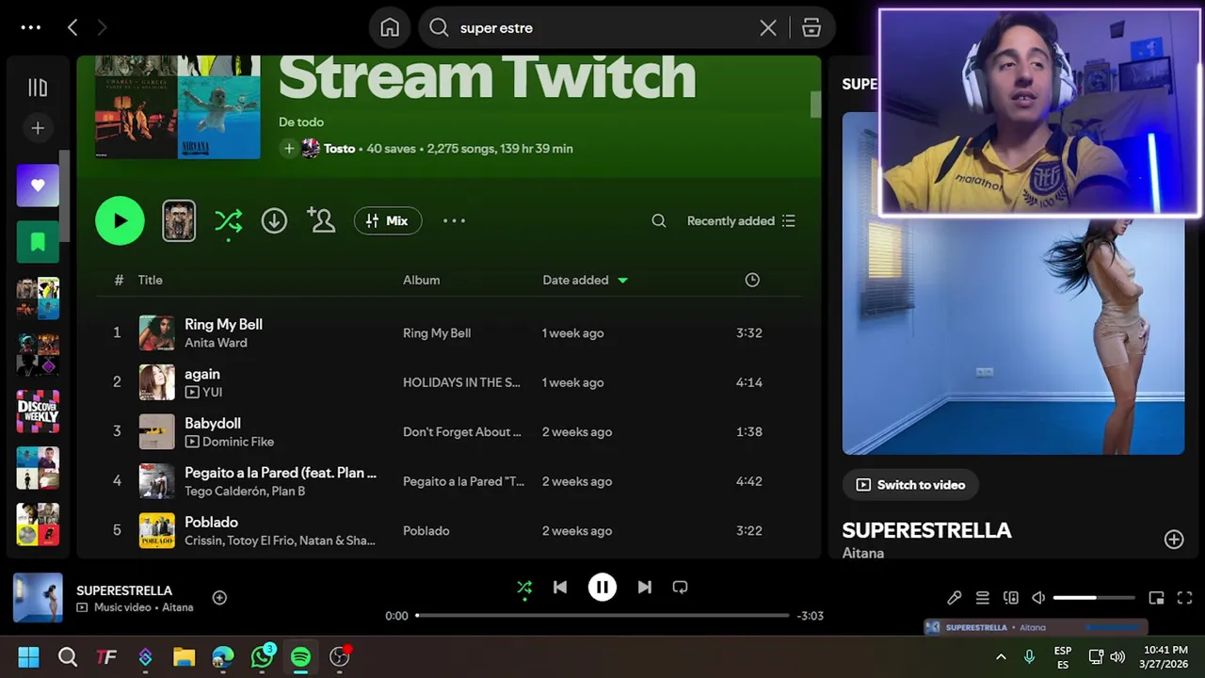Open Windows Start menu
Screen dimensions: 1205x678
click(x=28, y=657)
